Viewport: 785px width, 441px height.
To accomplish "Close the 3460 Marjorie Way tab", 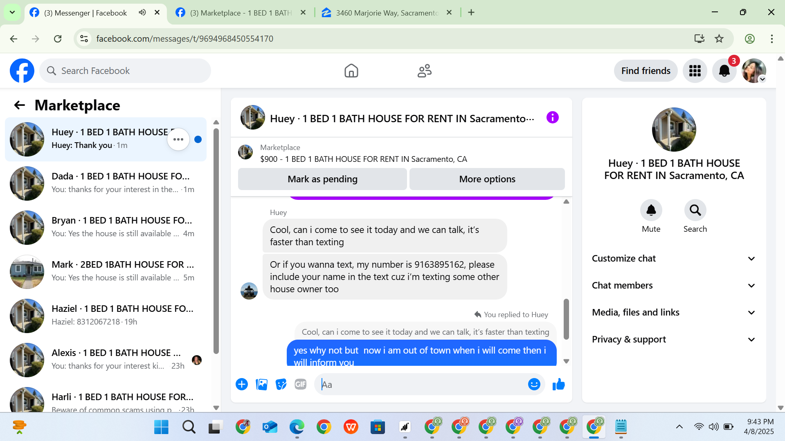I will click(x=449, y=12).
